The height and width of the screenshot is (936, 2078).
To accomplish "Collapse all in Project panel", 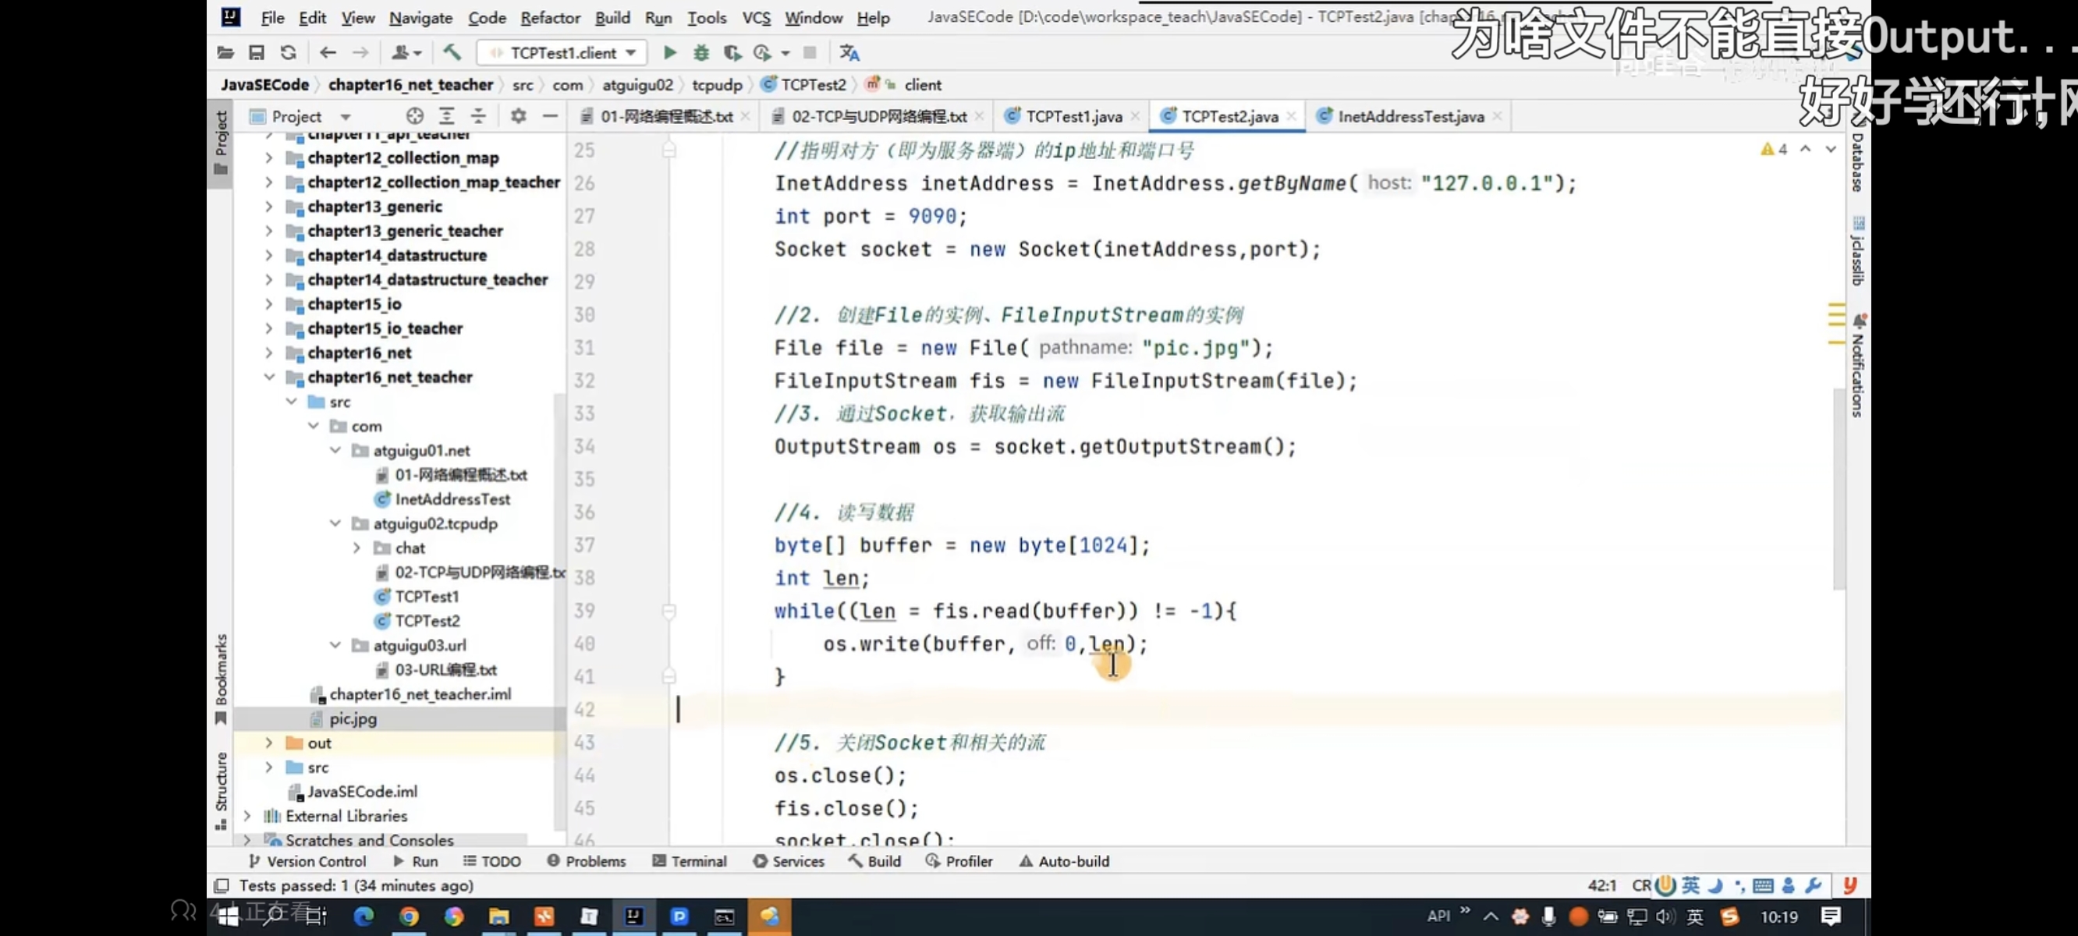I will click(478, 116).
